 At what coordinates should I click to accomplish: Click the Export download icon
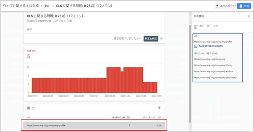[x=217, y=6]
